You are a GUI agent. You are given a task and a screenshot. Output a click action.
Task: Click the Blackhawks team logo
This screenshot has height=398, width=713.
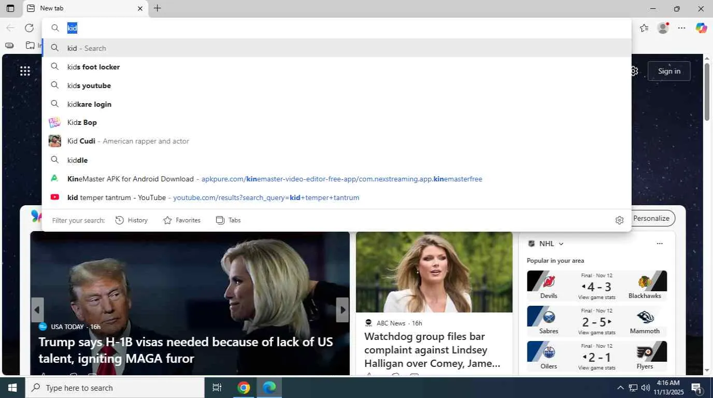(x=645, y=281)
